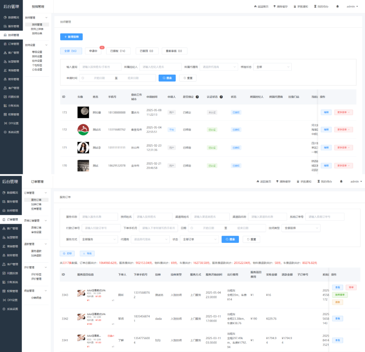Expand 更多菜单 for technician ID 173

pos(343,112)
